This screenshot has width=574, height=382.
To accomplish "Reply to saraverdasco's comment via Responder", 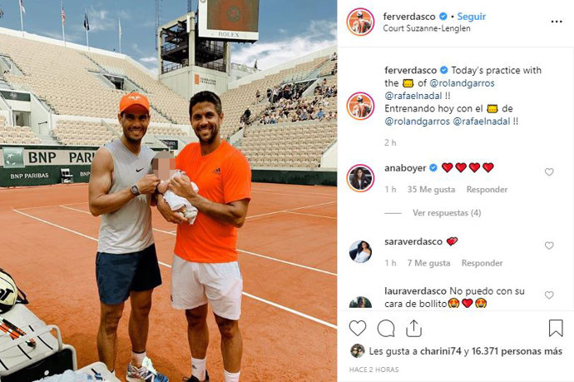I will pyautogui.click(x=482, y=263).
